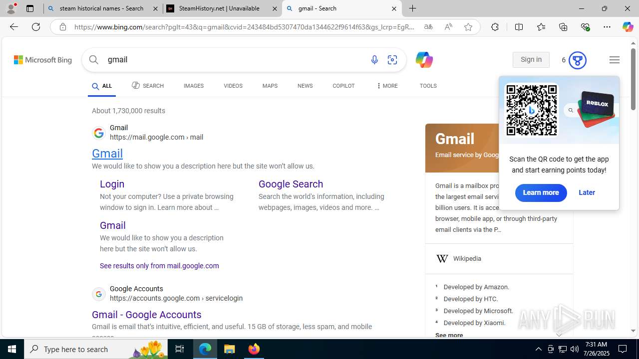Show hidden system tray icons
Screen dimensions: 639x359
[538, 349]
